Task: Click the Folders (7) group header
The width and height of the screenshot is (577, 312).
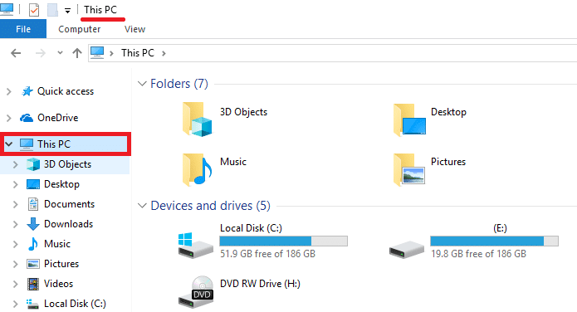Action: pos(179,84)
